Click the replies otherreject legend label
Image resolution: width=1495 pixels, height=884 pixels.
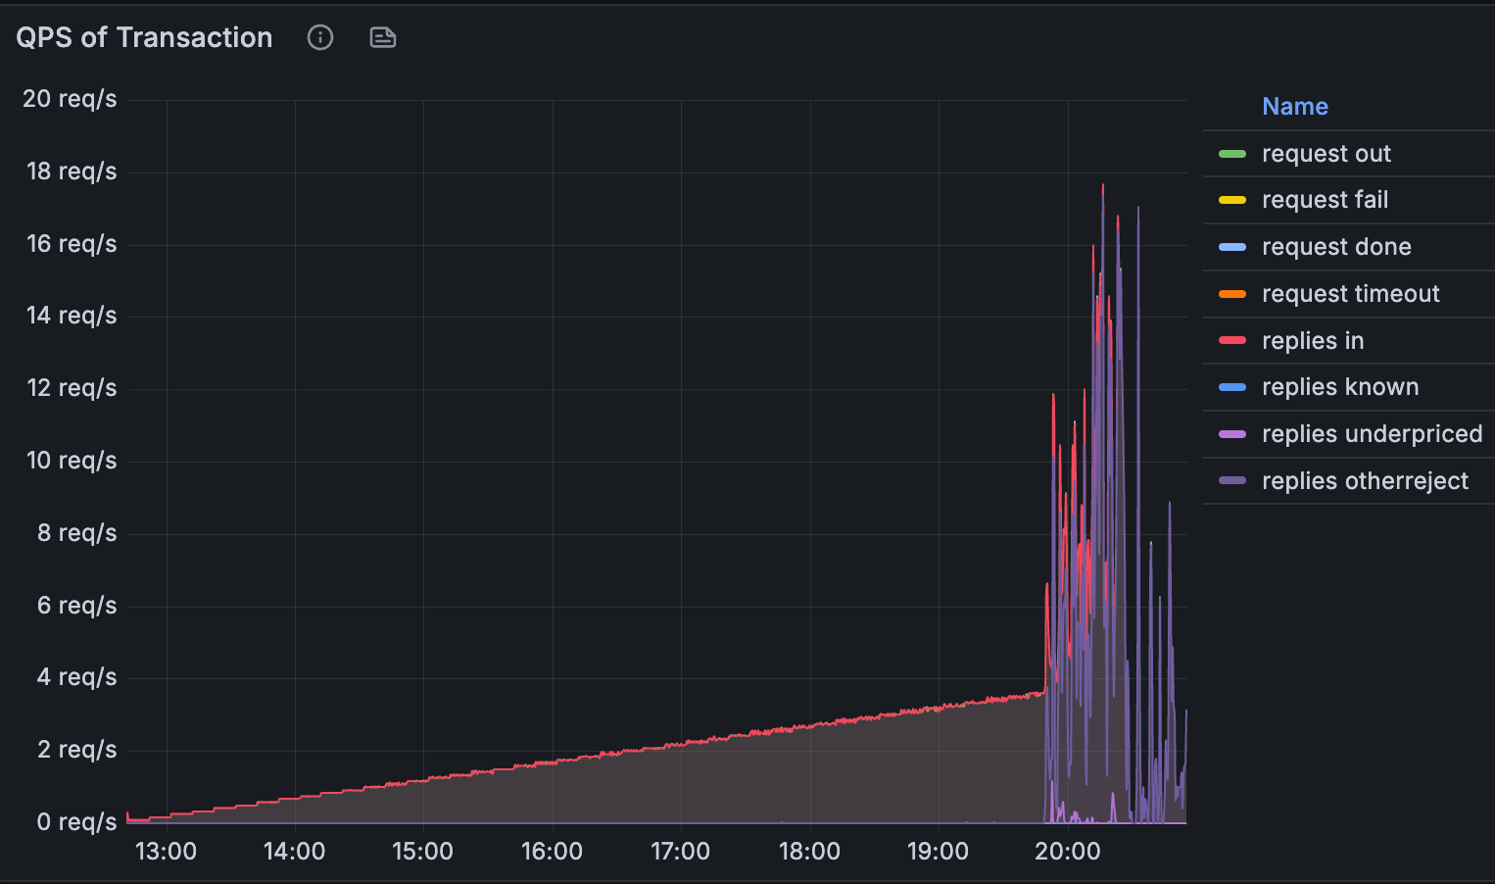point(1365,481)
